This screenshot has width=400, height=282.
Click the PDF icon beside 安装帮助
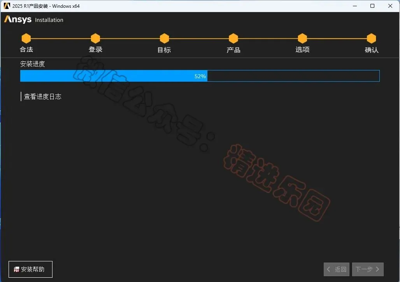click(x=16, y=269)
